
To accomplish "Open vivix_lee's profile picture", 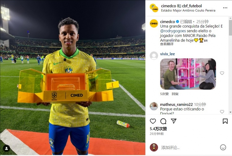I will tap(154, 56).
